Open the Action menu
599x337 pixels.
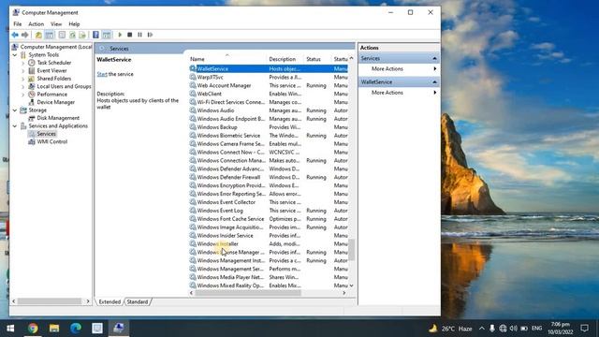pyautogui.click(x=37, y=24)
